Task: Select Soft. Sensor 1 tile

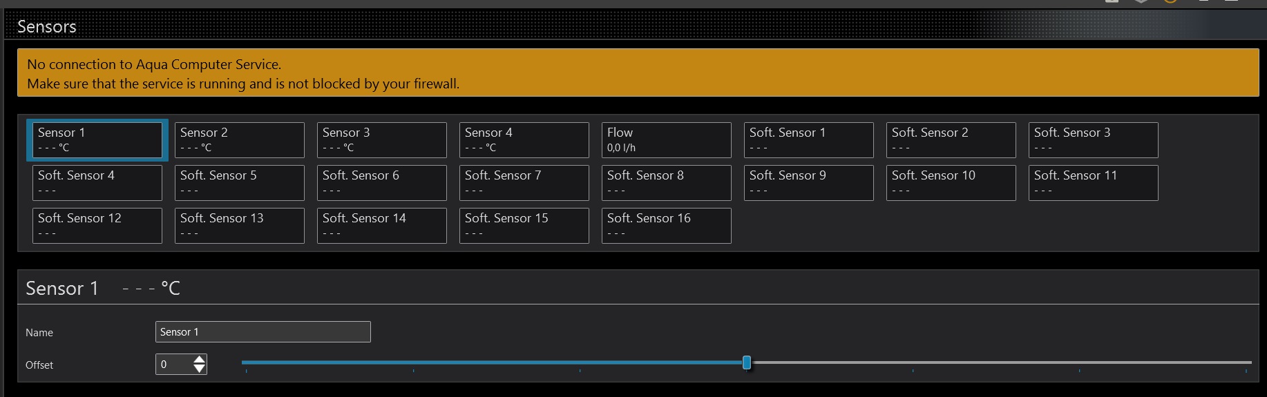Action: tap(809, 140)
